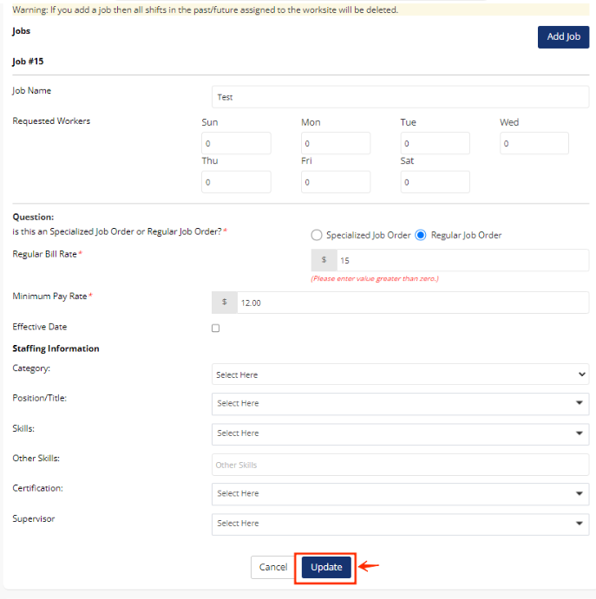
Task: Open the Supervisor dropdown
Action: pos(400,524)
